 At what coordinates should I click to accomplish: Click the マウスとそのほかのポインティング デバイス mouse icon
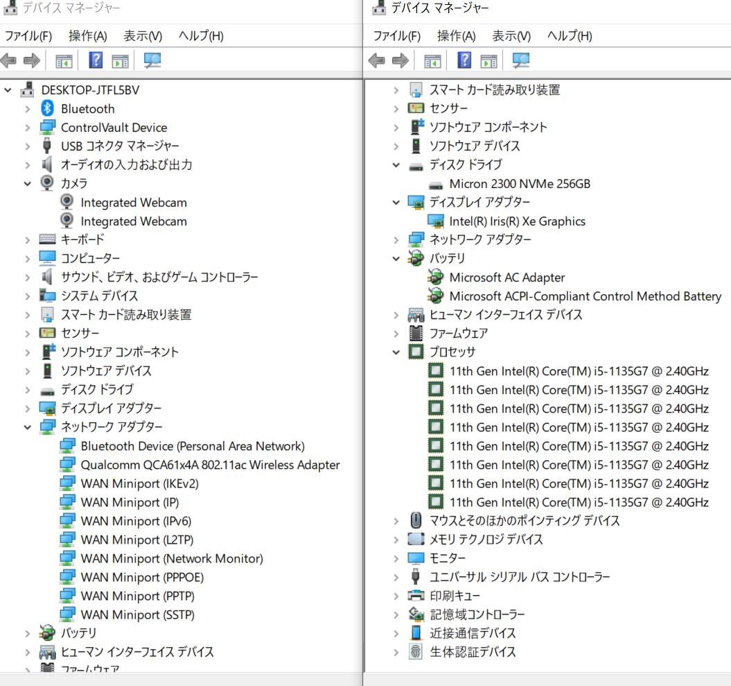416,520
